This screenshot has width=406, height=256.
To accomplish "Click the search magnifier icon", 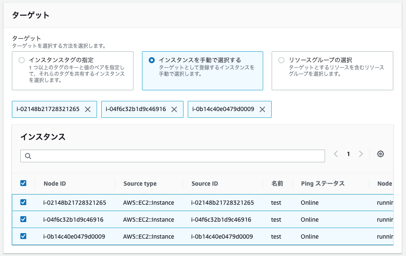I will [x=27, y=156].
